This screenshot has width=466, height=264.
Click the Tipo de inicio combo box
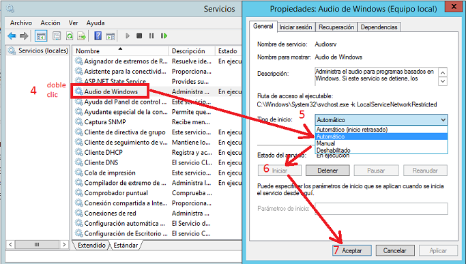point(381,120)
